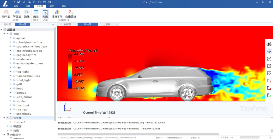
Task: Open the 变量编辑 variable editor
Action: (71, 14)
